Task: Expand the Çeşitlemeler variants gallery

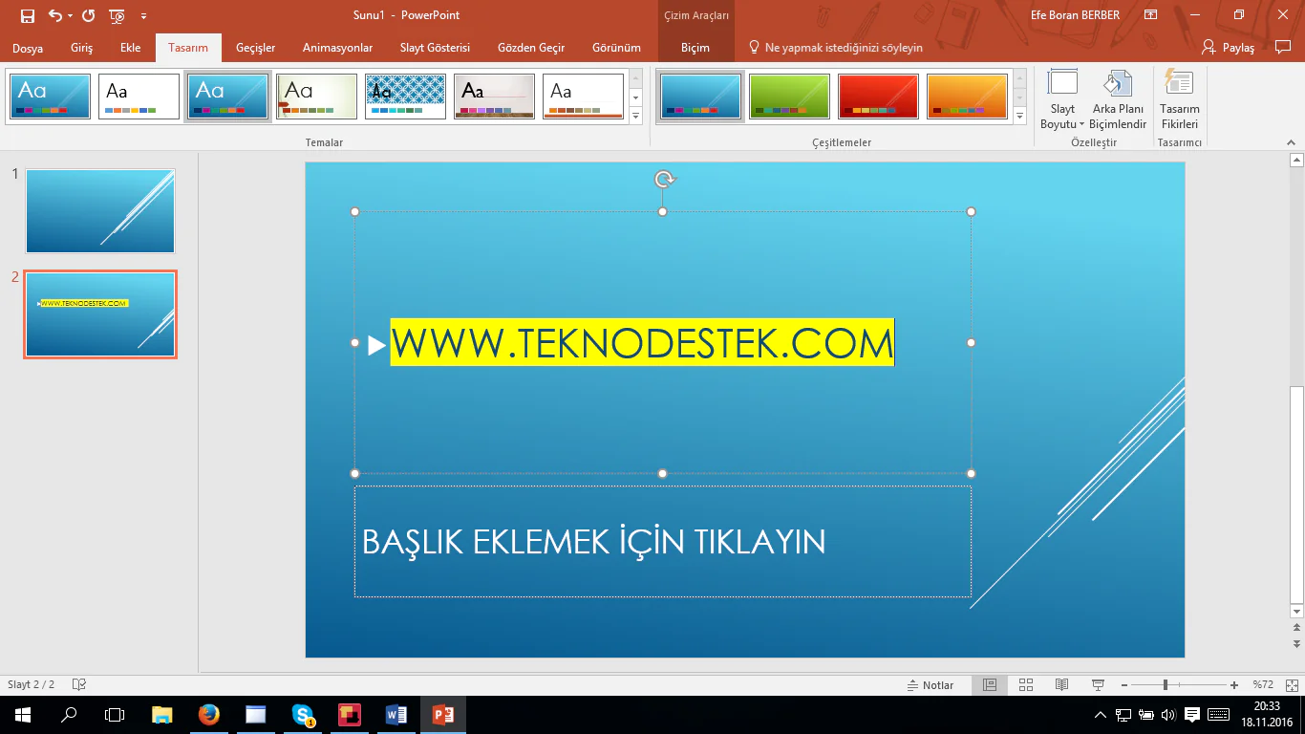Action: (x=1019, y=117)
